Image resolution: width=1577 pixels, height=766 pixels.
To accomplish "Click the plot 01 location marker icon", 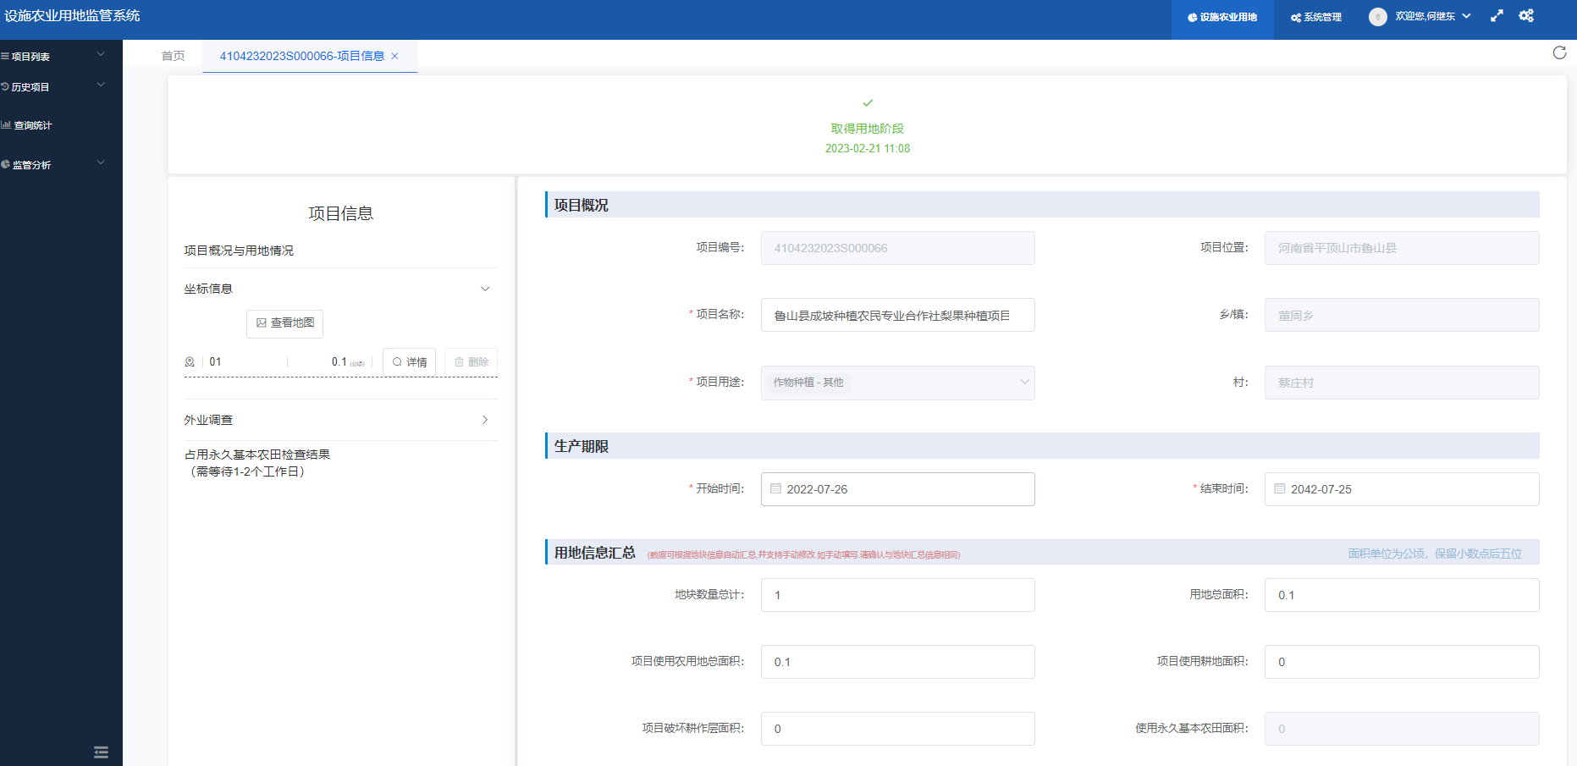I will coord(190,361).
